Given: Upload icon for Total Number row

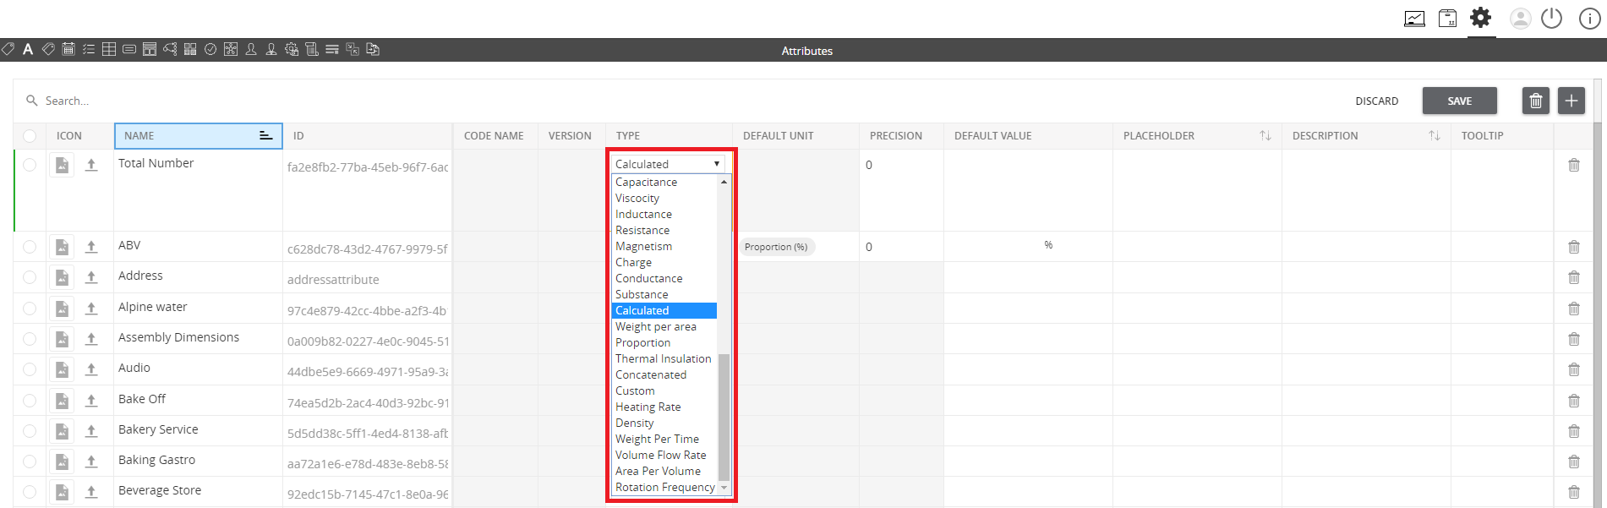Looking at the screenshot, I should [x=91, y=165].
